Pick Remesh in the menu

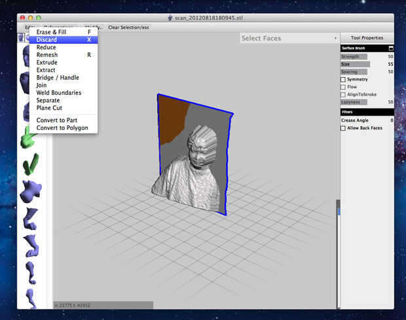64,55
